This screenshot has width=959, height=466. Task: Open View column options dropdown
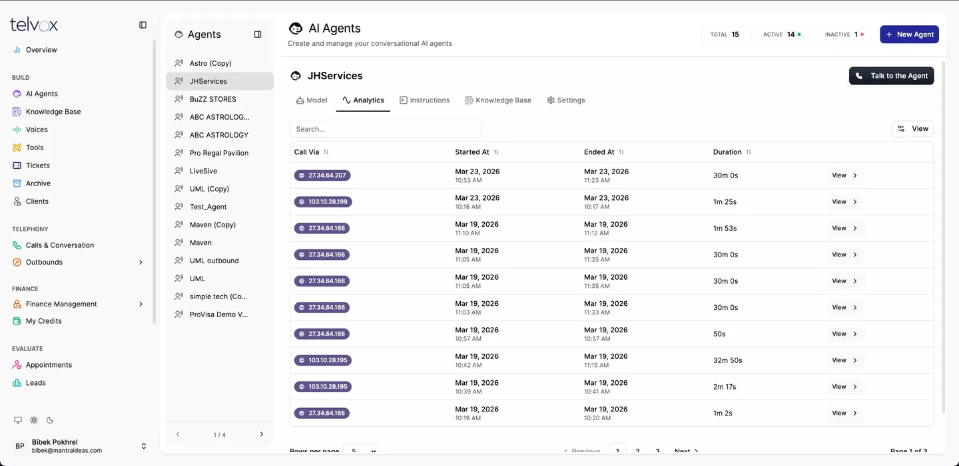pos(912,129)
